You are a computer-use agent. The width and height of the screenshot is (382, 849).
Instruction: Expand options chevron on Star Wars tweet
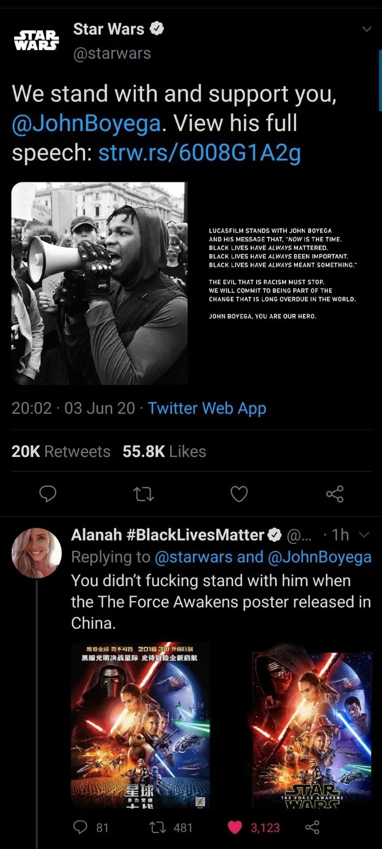[366, 29]
